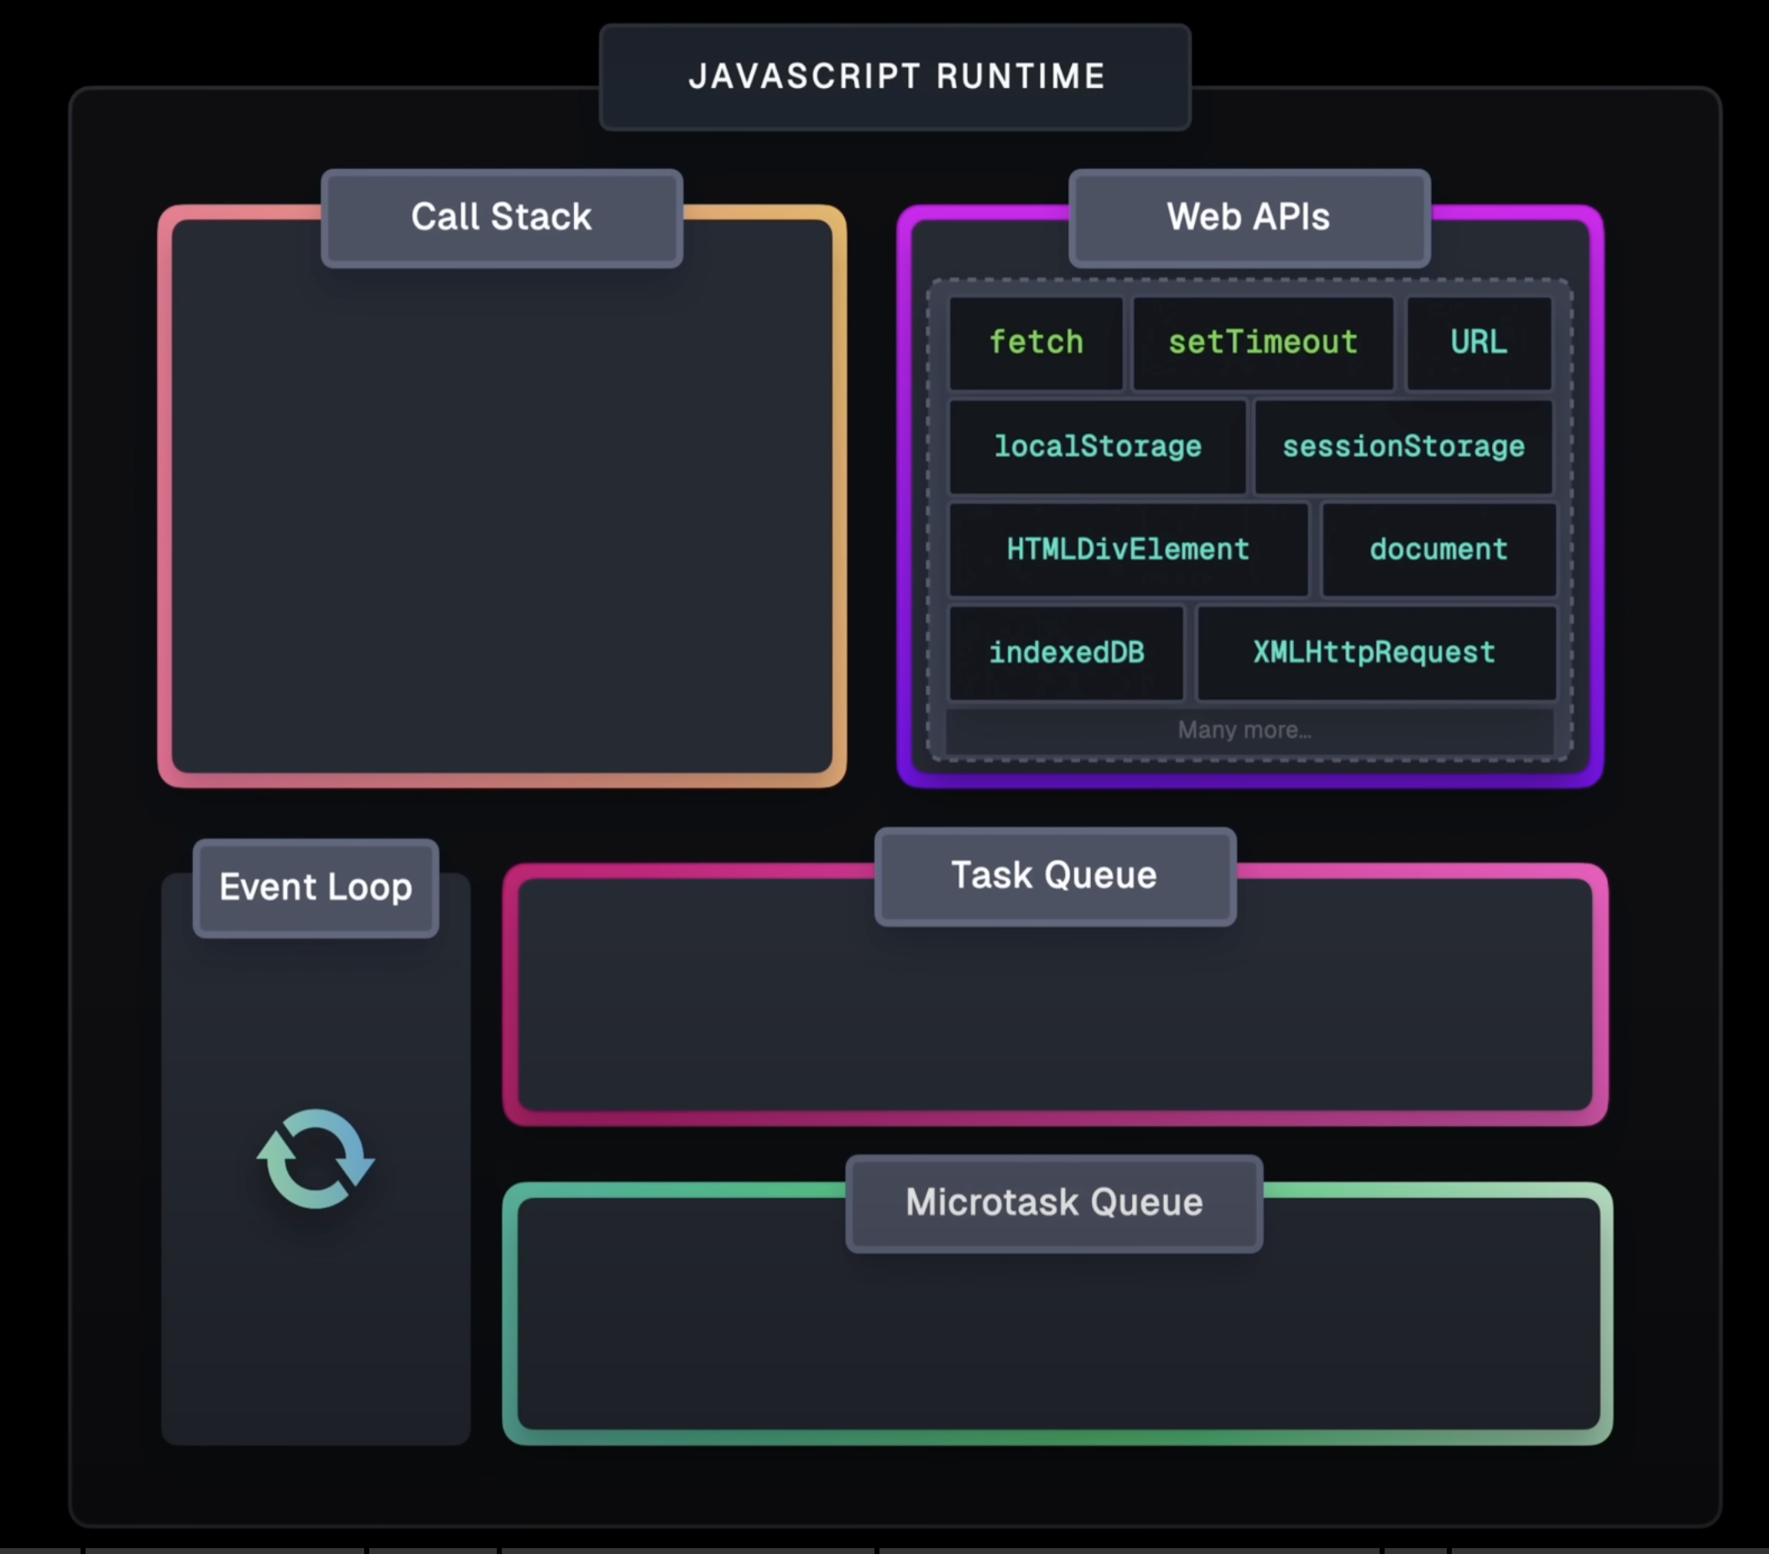Click inside the empty Call Stack panel
The image size is (1769, 1554).
[501, 519]
